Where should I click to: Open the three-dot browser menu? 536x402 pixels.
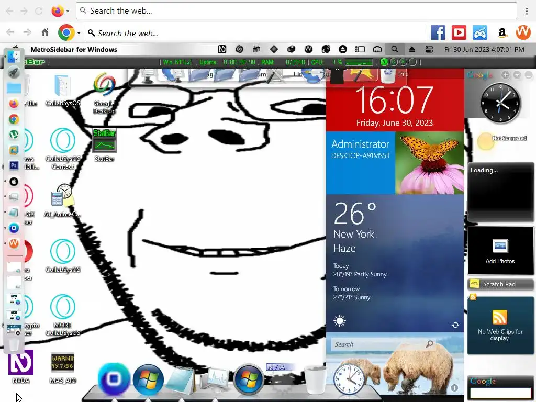click(x=527, y=11)
